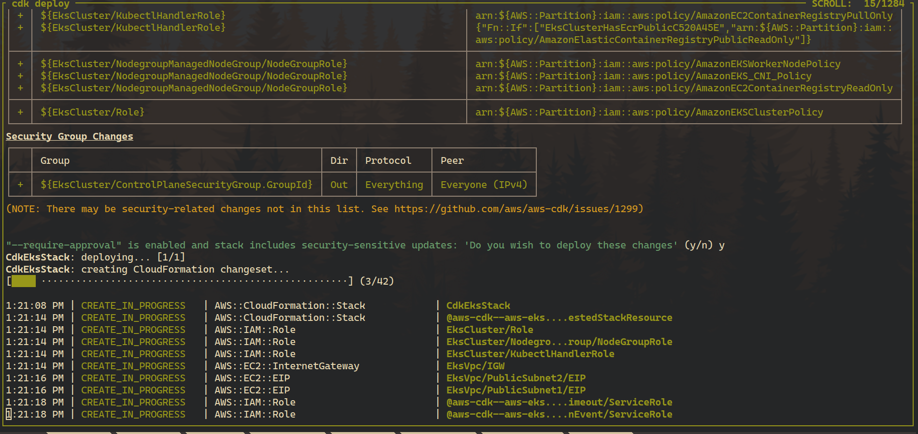The image size is (918, 434).
Task: Select the estedStackResource log entry
Action: (559, 318)
